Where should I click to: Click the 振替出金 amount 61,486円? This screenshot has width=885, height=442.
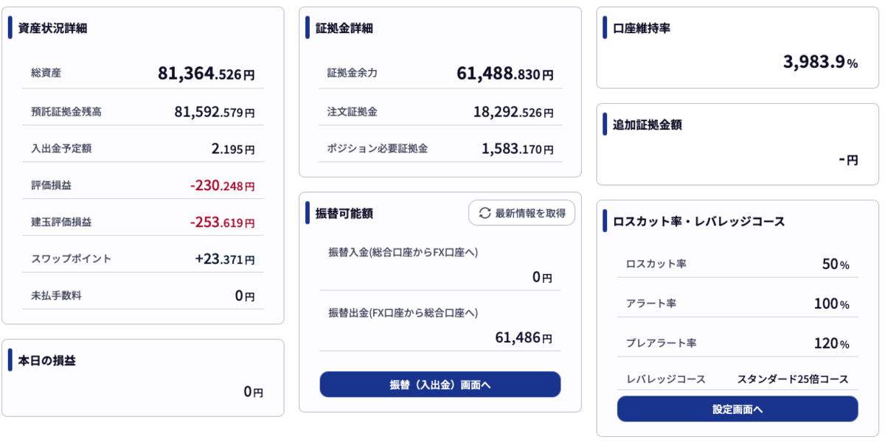[x=524, y=337]
